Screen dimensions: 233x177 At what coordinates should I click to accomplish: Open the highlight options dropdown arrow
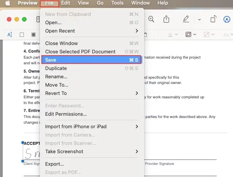click(200, 19)
